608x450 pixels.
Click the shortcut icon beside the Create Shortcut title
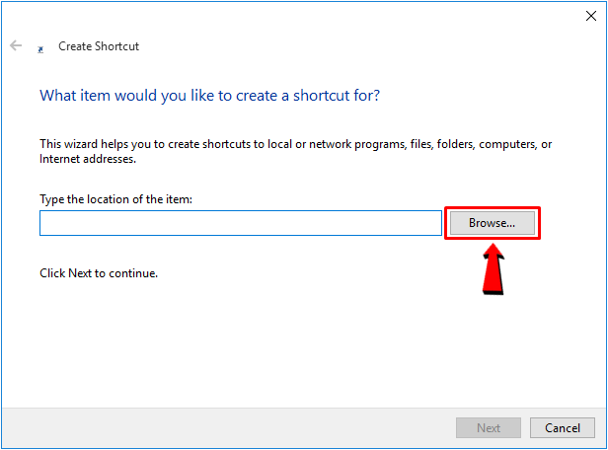click(39, 47)
